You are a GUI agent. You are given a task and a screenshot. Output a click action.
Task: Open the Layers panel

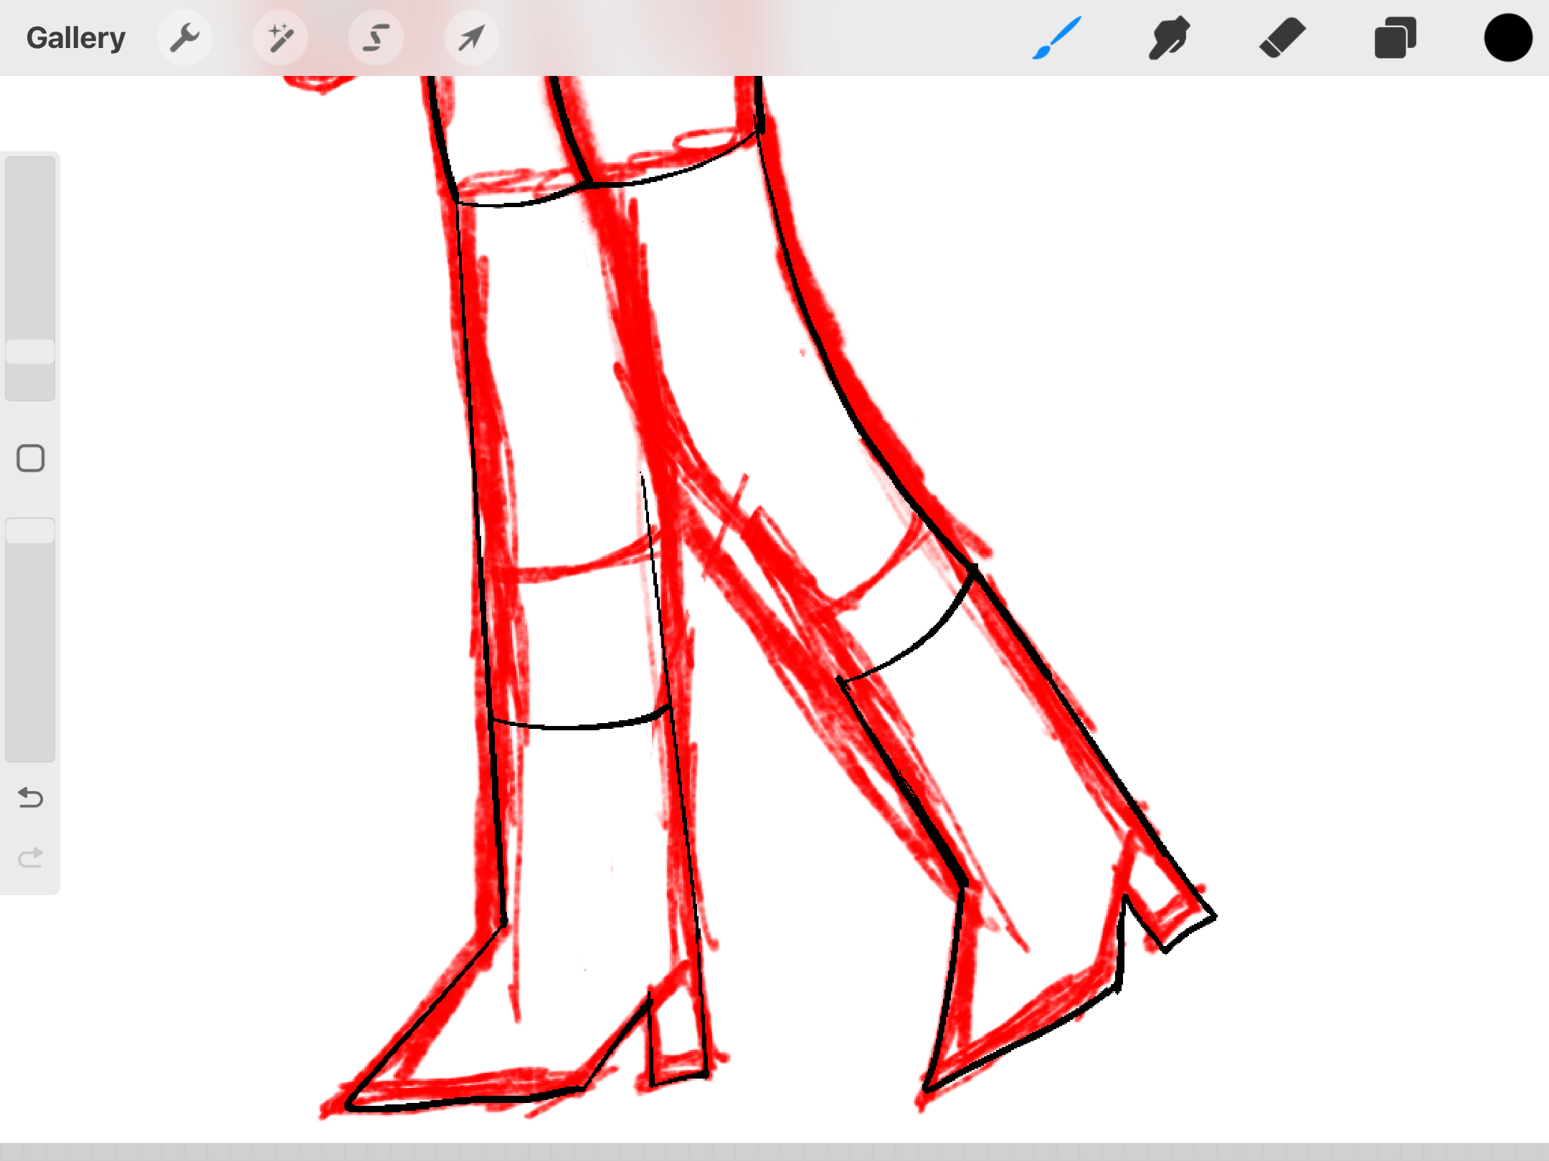(1396, 37)
